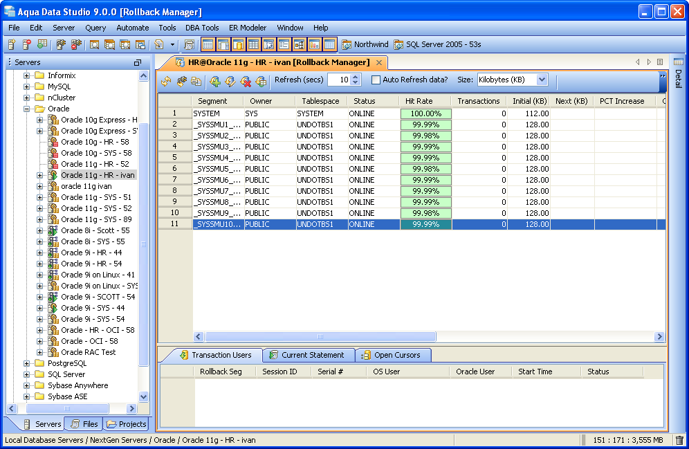
Task: Click the Copy icon in Rollback Manager toolbar
Action: tap(196, 81)
